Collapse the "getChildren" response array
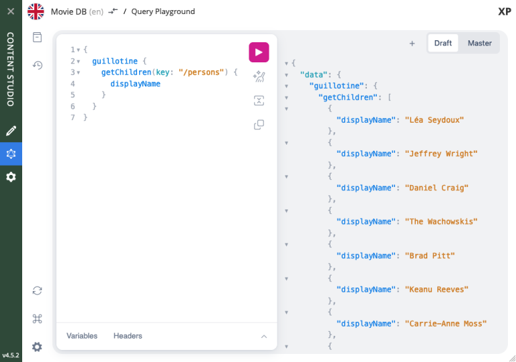516x362 pixels. click(286, 98)
